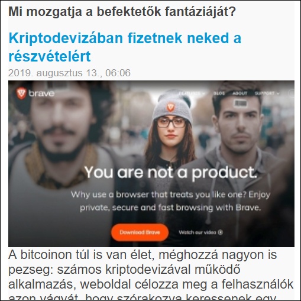The width and height of the screenshot is (301, 301).
Task: Open the 'Kriptodevizában fizetnek neked a részvételért' article link
Action: click(125, 47)
